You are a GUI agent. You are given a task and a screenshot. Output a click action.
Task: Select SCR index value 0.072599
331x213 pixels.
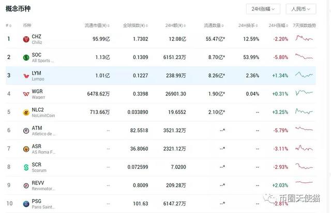138,167
